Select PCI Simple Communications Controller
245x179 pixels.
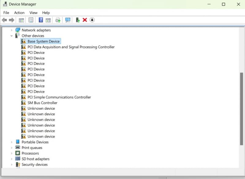pyautogui.click(x=59, y=97)
